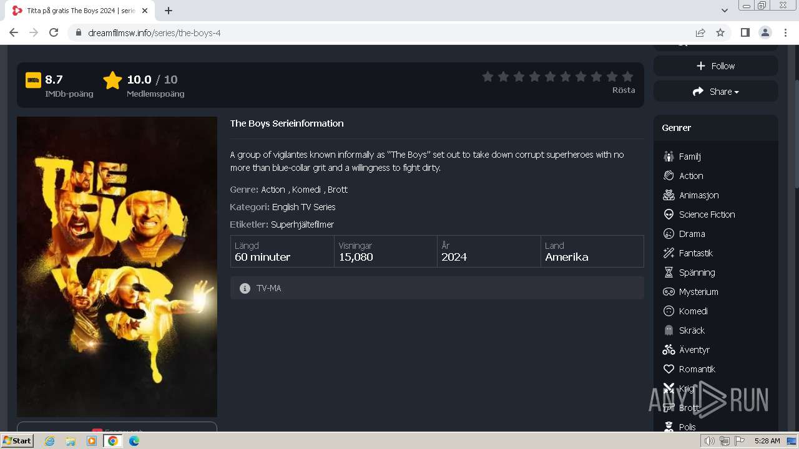799x449 pixels.
Task: Click the Skräck ghost icon
Action: point(669,331)
